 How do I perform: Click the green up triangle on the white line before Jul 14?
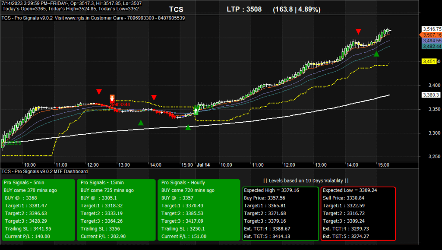click(x=188, y=127)
